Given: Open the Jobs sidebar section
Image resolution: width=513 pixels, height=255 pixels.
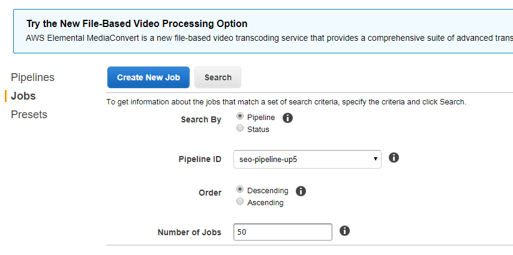Looking at the screenshot, I should 23,96.
